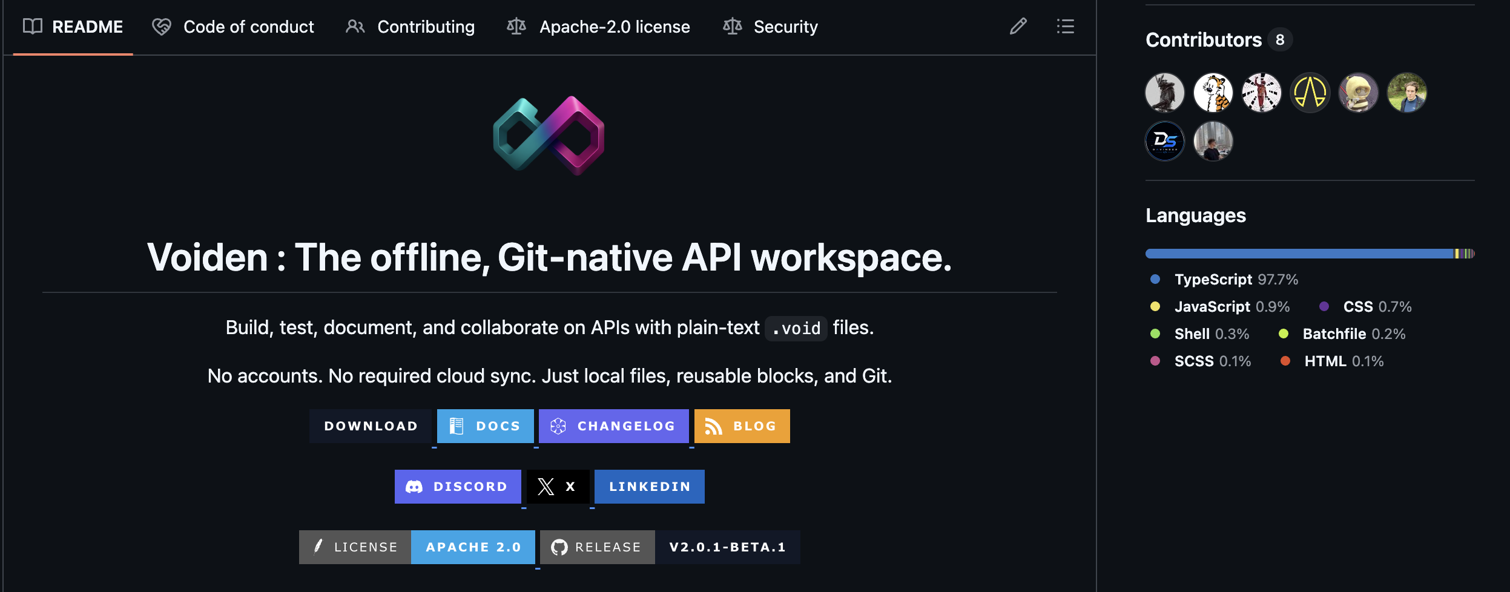
Task: Select CSS 0.7% language
Action: coord(1365,307)
